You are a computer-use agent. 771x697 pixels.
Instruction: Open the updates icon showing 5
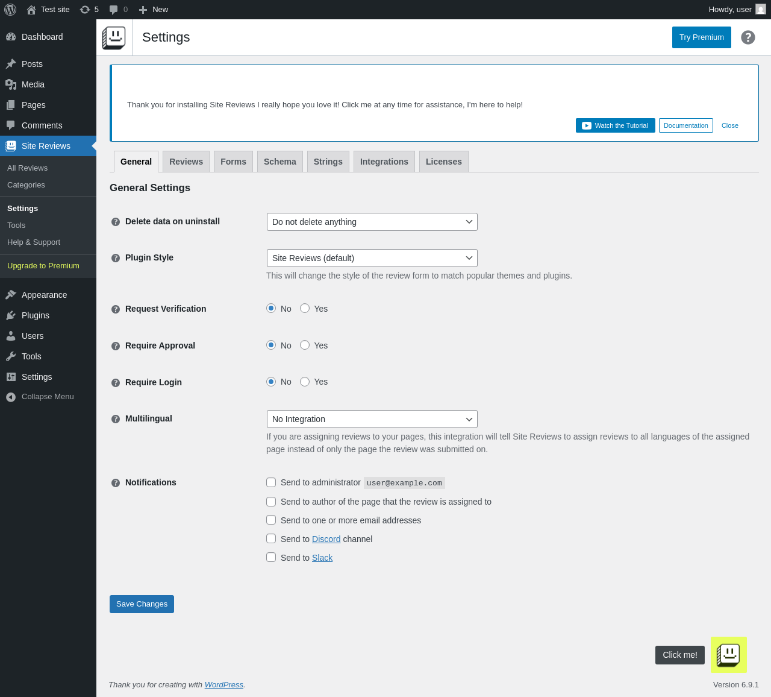89,10
